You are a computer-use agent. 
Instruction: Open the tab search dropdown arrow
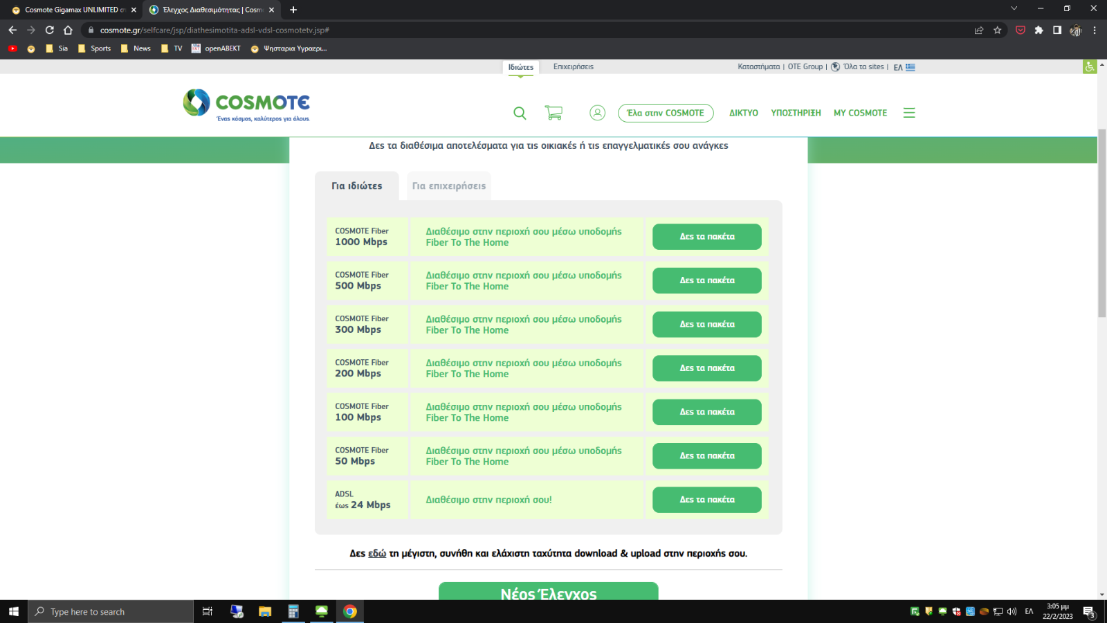click(x=1014, y=8)
